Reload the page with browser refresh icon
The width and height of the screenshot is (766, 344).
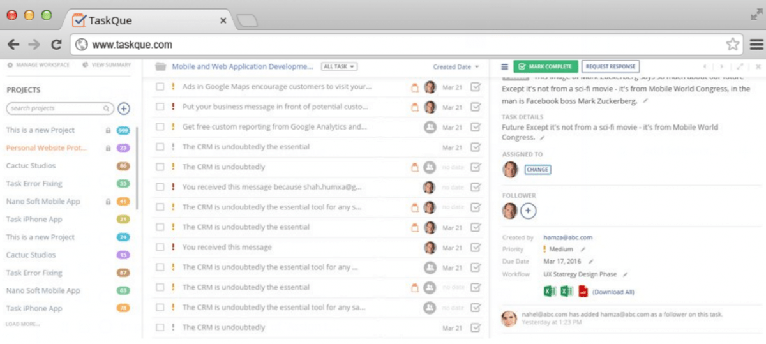click(56, 45)
